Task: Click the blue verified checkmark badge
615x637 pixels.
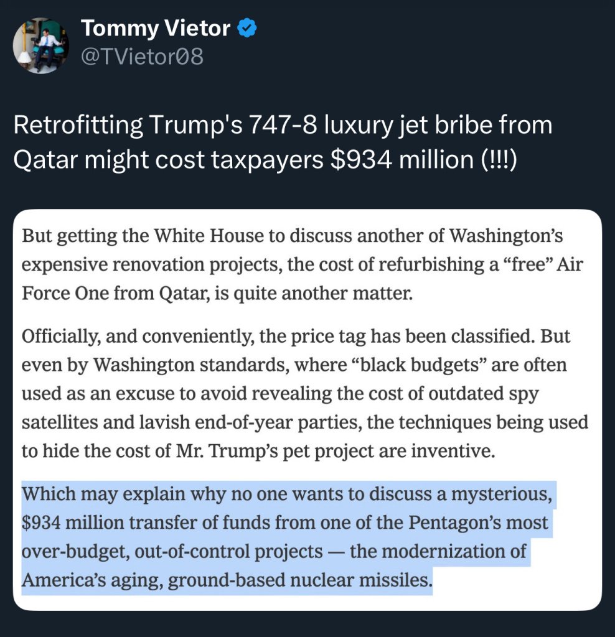Action: tap(246, 29)
